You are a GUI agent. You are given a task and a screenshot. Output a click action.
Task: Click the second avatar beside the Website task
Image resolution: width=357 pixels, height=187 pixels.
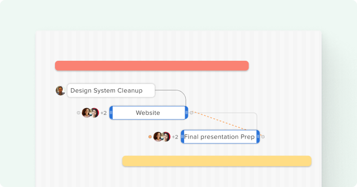tap(95, 113)
